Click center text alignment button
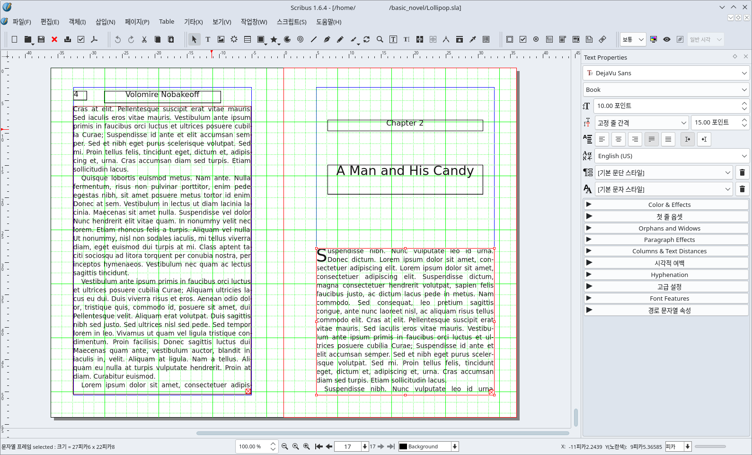 click(618, 139)
